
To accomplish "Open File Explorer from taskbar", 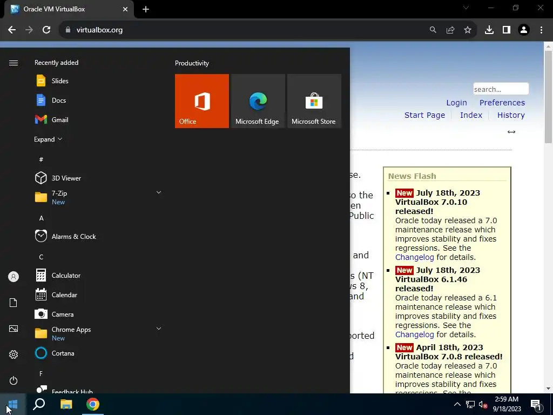I will click(66, 404).
